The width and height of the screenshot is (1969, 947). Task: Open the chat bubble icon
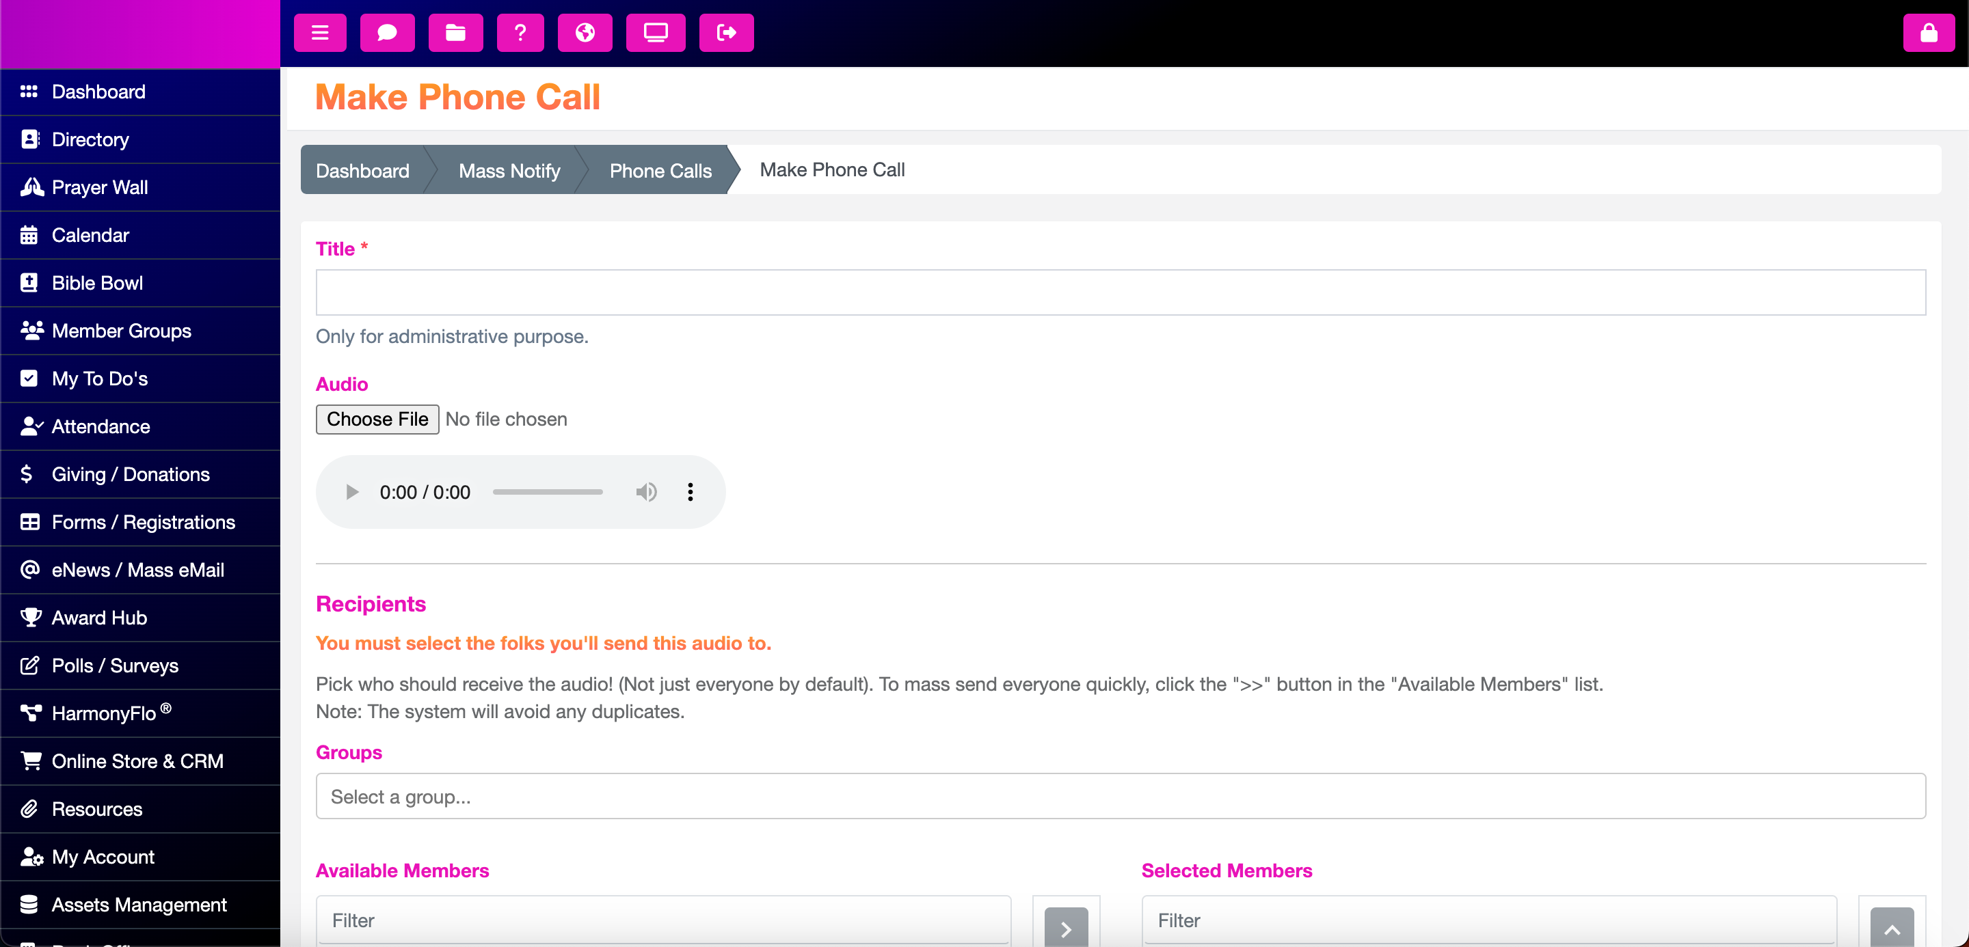pyautogui.click(x=387, y=33)
